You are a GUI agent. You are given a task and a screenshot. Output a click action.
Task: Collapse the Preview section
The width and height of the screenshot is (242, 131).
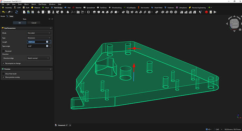pyautogui.click(x=51, y=69)
